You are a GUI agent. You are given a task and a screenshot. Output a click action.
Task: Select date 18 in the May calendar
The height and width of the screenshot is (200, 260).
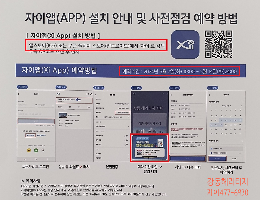[x=240, y=125]
